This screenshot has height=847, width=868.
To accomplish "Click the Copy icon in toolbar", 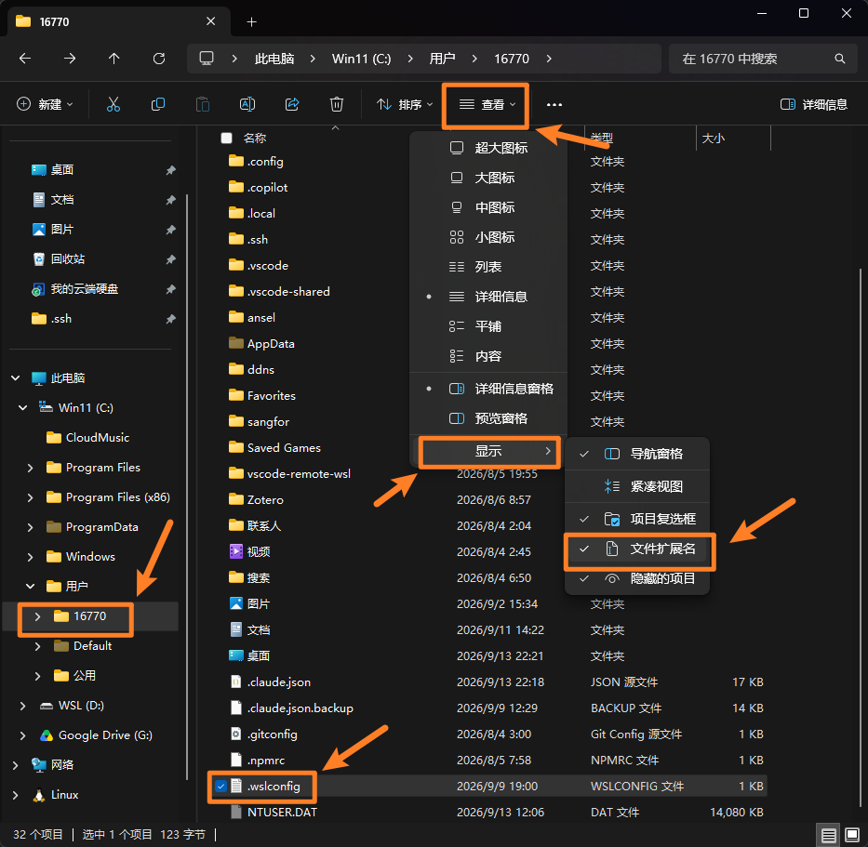I will tap(158, 104).
